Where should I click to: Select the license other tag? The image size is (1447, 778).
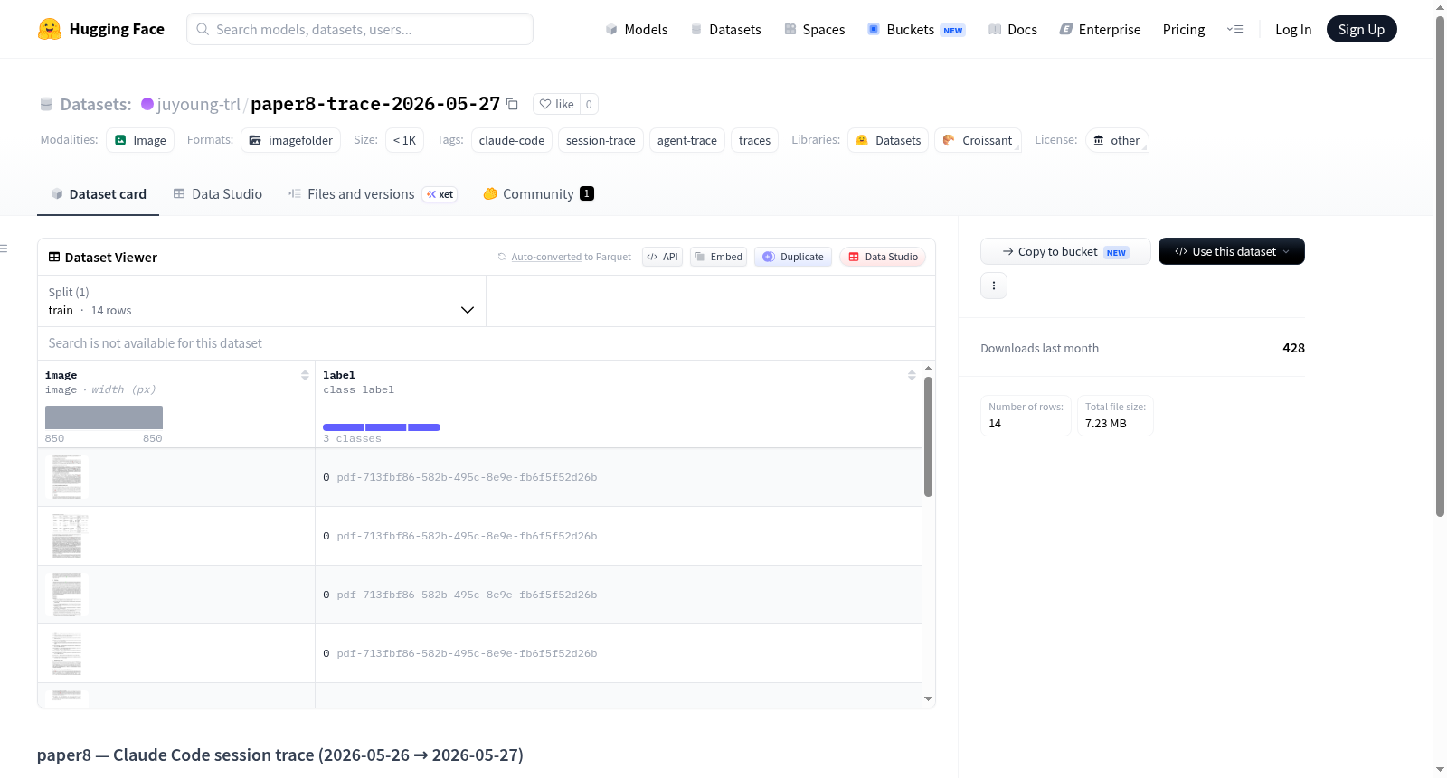tap(1117, 140)
